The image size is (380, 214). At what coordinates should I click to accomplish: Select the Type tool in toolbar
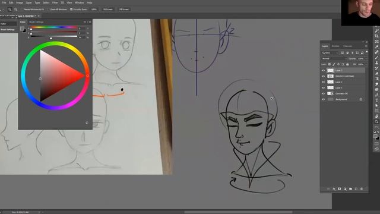point(376,100)
